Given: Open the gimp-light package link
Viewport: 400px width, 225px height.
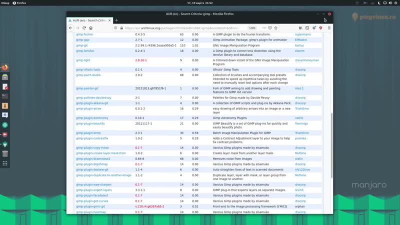Looking at the screenshot, I should point(83,60).
